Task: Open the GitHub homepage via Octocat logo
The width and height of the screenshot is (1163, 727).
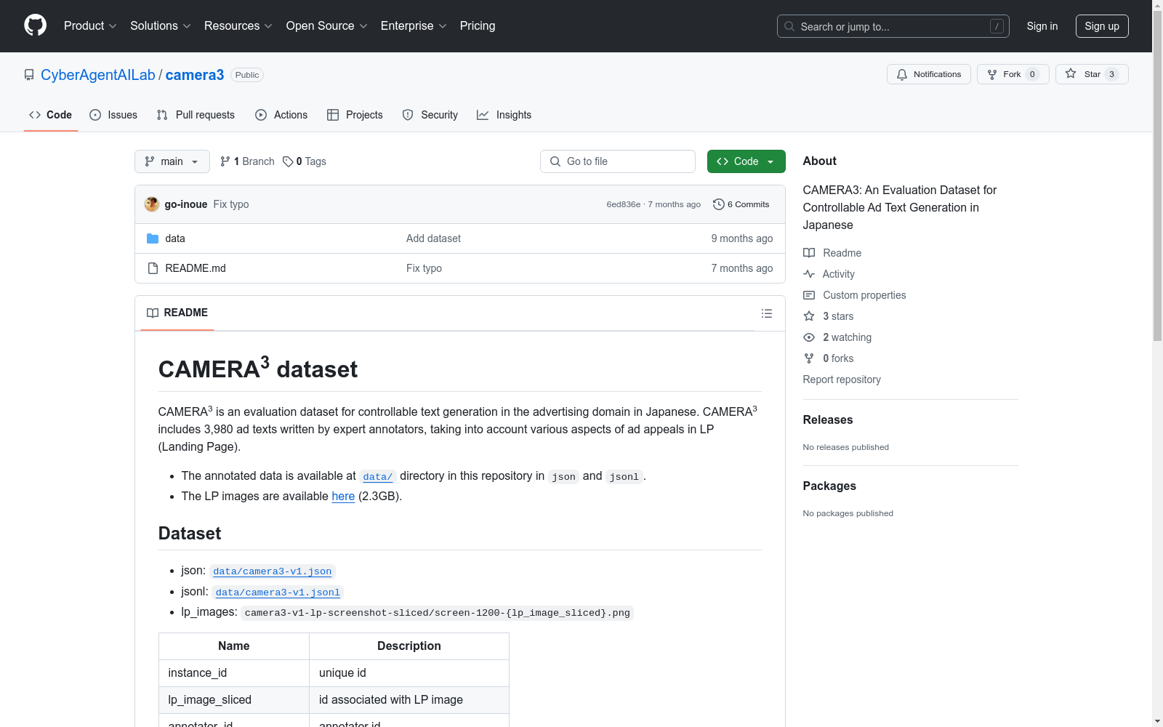Action: 35,25
